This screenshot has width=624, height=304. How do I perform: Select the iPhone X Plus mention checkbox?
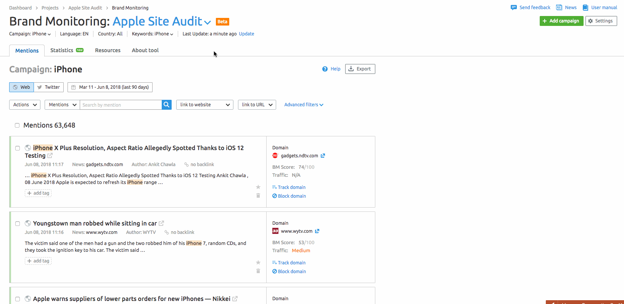pos(18,148)
